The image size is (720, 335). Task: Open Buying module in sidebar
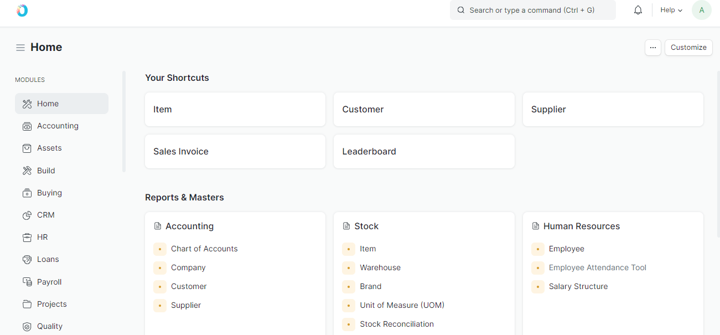pyautogui.click(x=49, y=193)
